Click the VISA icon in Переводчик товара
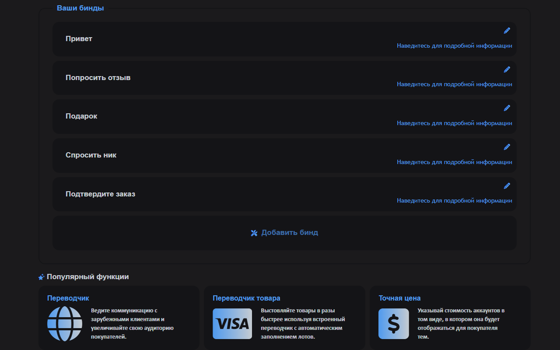 232,324
